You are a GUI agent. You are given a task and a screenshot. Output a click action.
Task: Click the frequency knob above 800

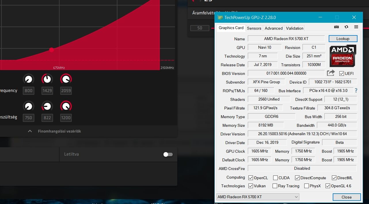point(28,79)
